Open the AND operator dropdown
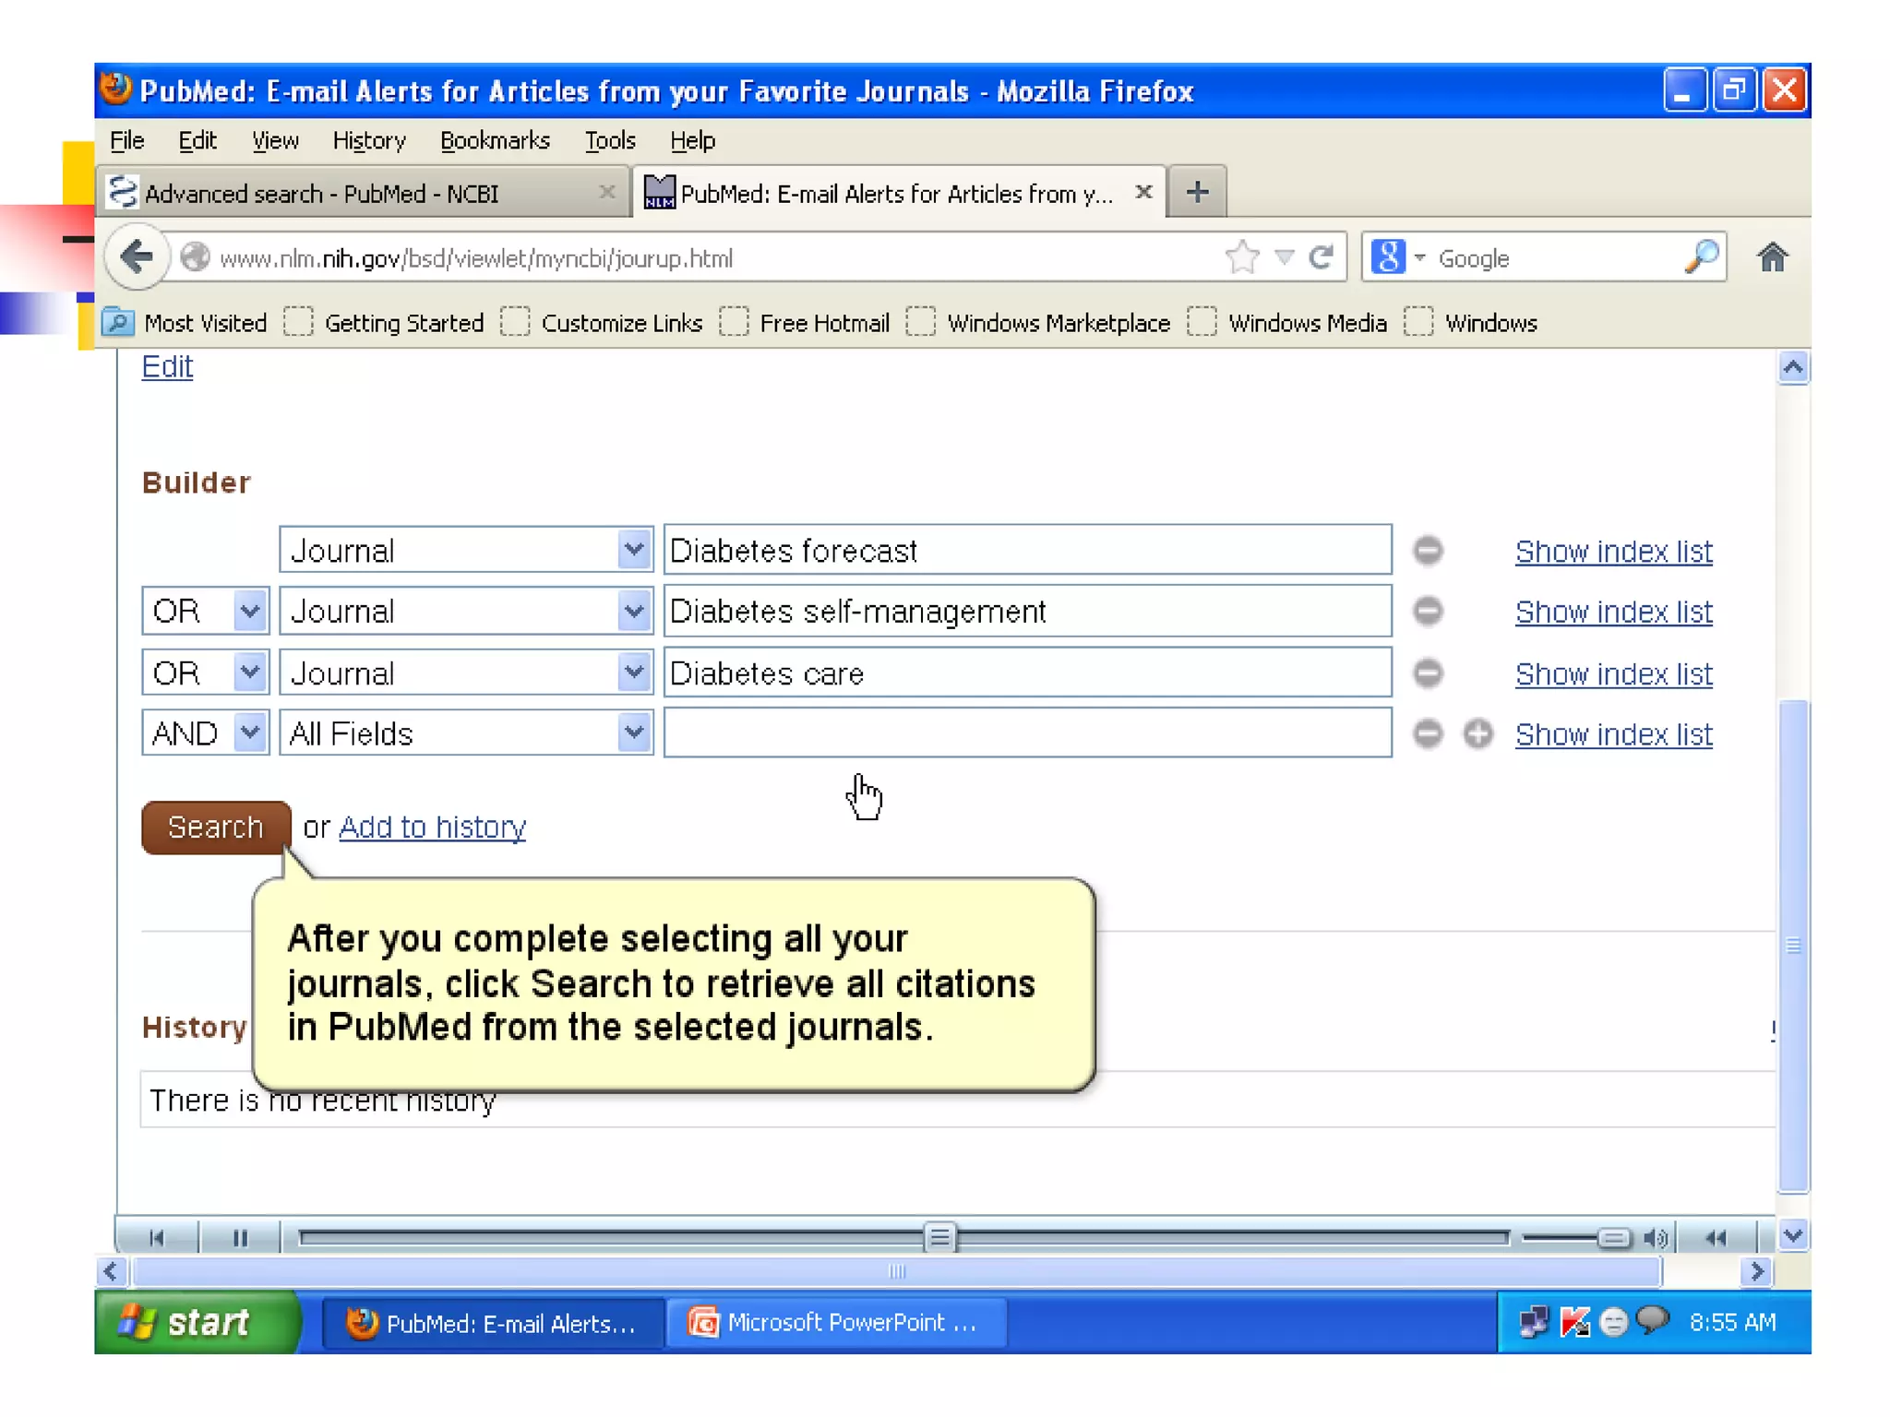1890x1417 pixels. point(249,733)
